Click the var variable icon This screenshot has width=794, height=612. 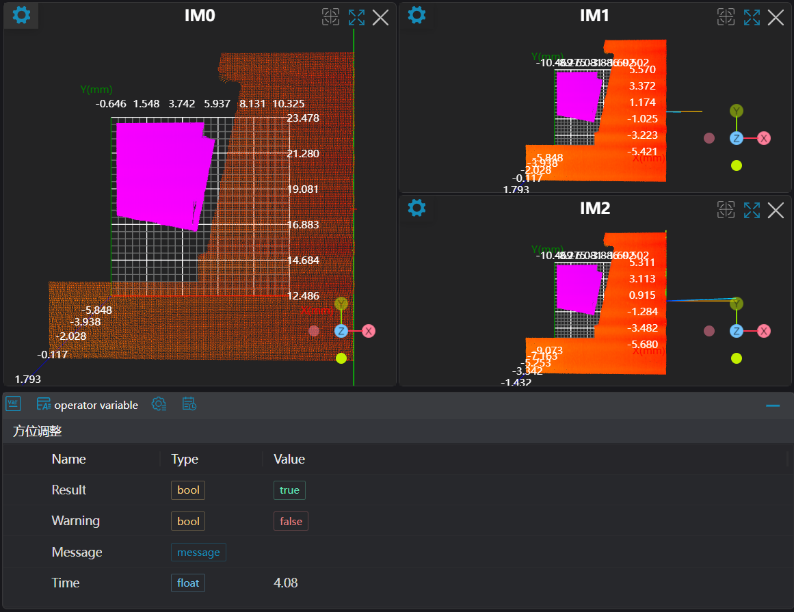[13, 404]
